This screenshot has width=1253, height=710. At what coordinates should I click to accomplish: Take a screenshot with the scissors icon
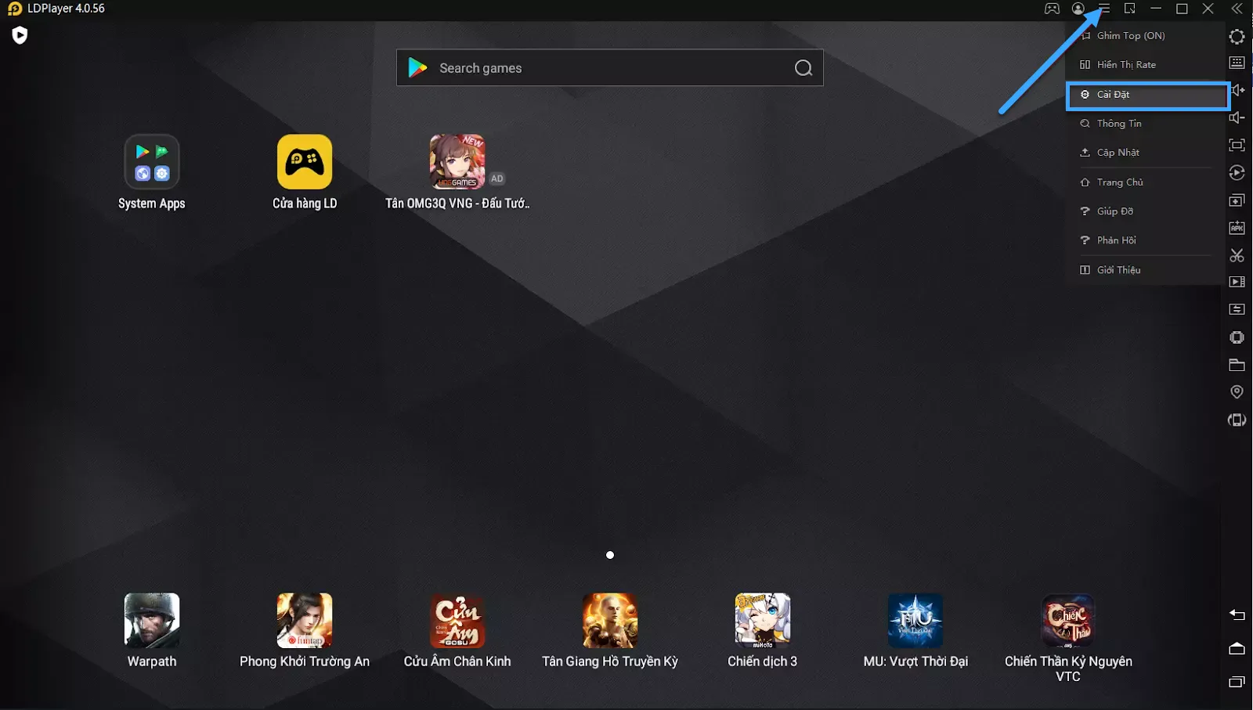(x=1237, y=255)
